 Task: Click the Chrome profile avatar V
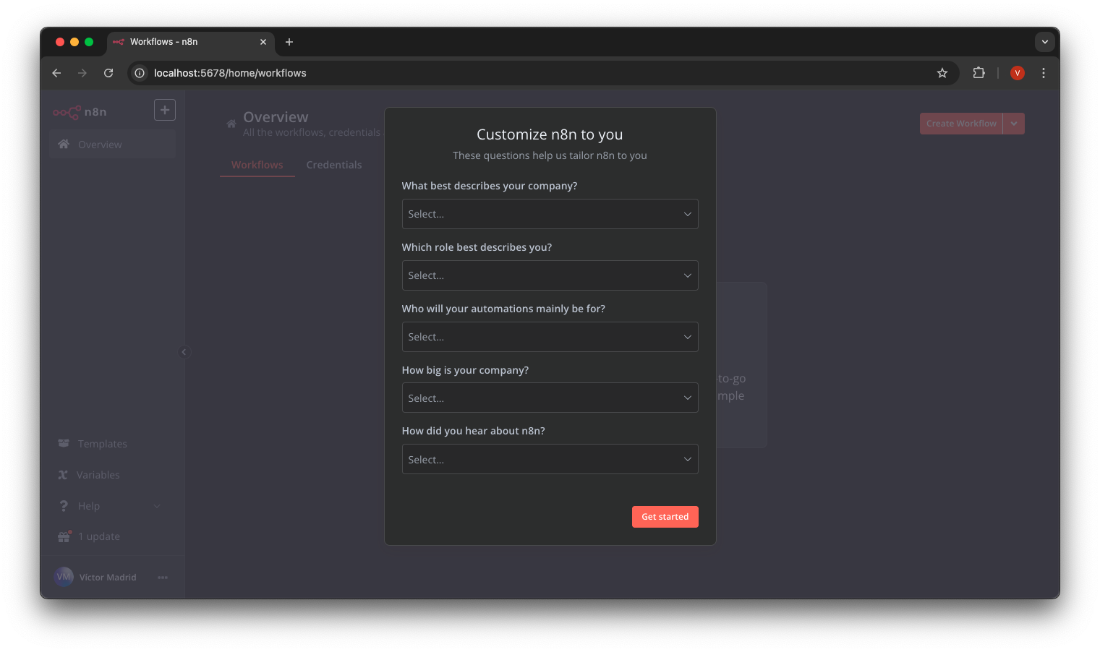(1018, 73)
